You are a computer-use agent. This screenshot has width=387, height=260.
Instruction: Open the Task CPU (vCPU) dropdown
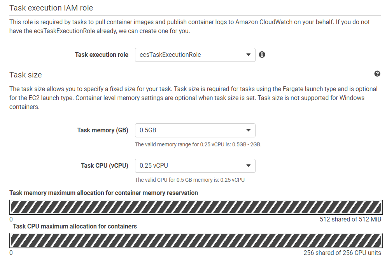pyautogui.click(x=195, y=166)
